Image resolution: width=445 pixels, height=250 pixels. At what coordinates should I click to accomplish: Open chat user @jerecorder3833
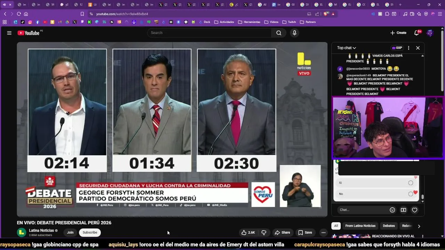point(358,69)
